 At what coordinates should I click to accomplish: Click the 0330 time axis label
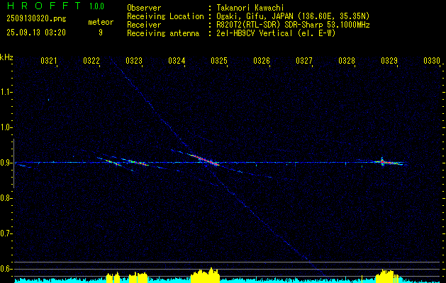click(432, 60)
